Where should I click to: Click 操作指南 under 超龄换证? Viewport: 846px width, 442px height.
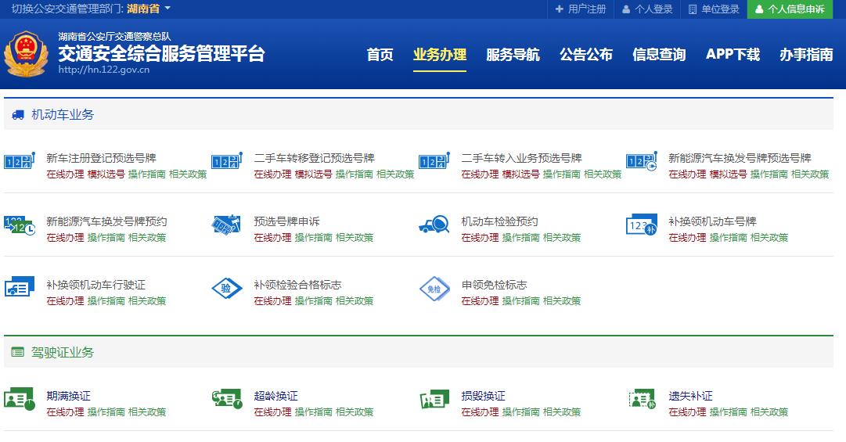pos(314,412)
